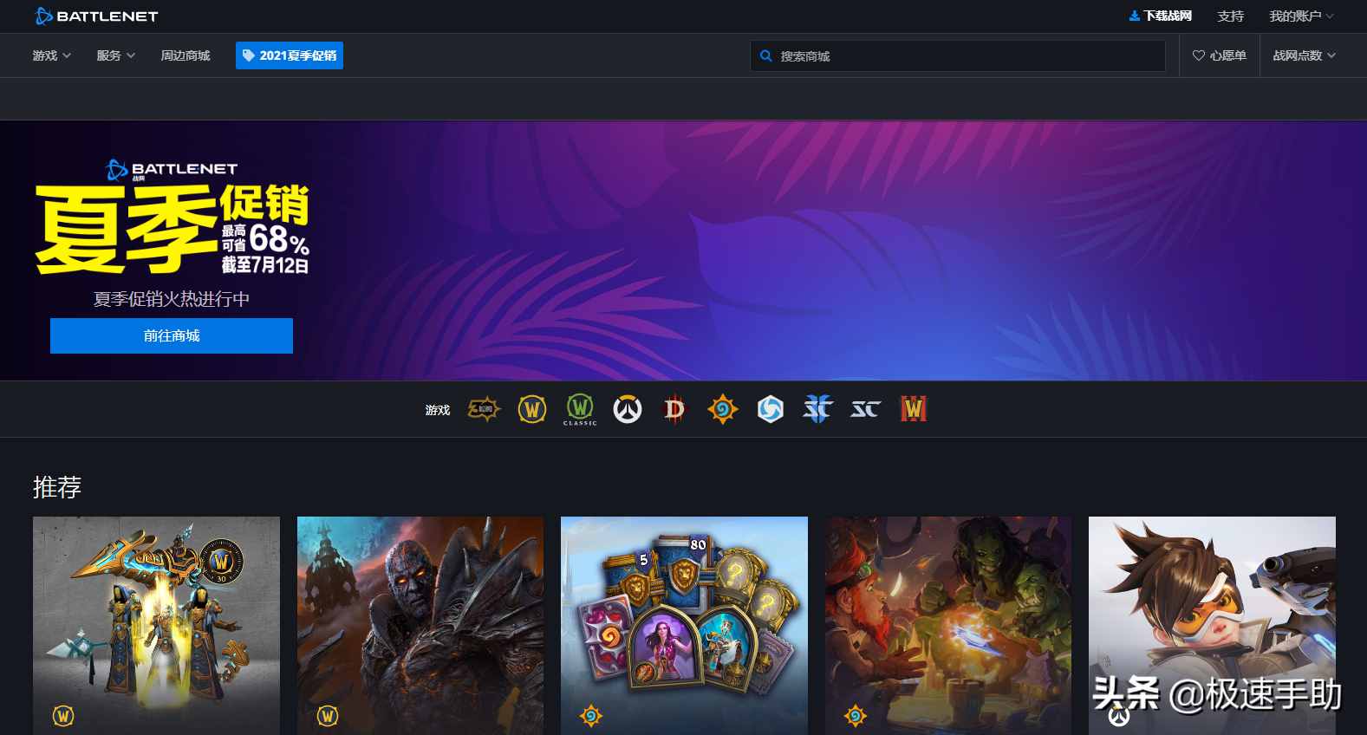This screenshot has height=735, width=1367.
Task: Click the 前往商城 button
Action: (172, 335)
